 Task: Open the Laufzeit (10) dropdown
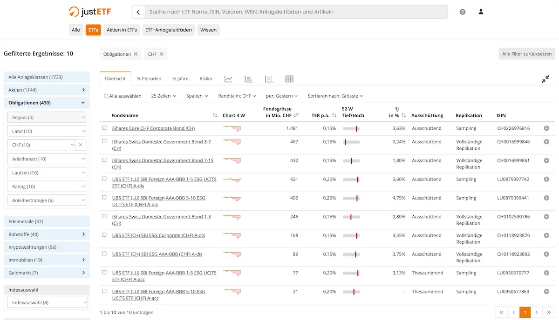click(47, 173)
